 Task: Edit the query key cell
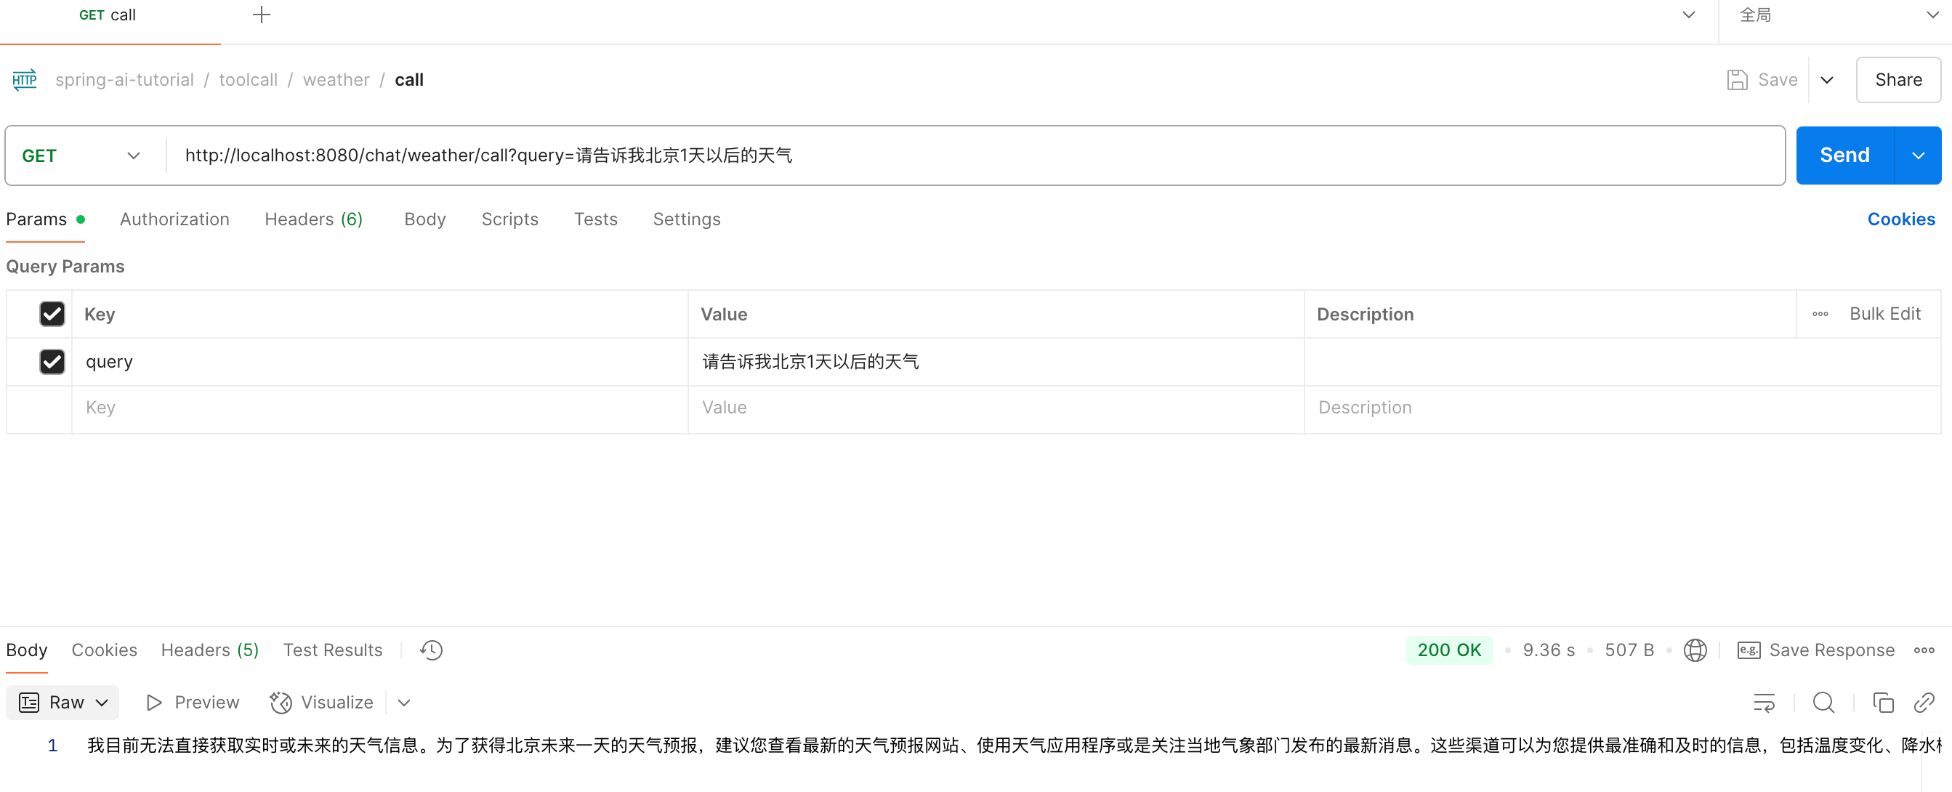[379, 362]
